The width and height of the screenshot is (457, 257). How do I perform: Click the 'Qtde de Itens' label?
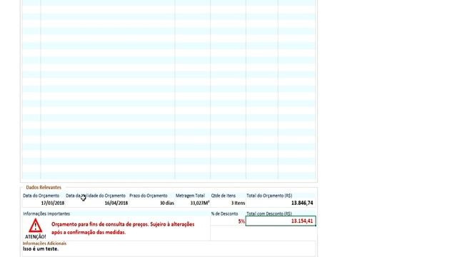pos(224,196)
